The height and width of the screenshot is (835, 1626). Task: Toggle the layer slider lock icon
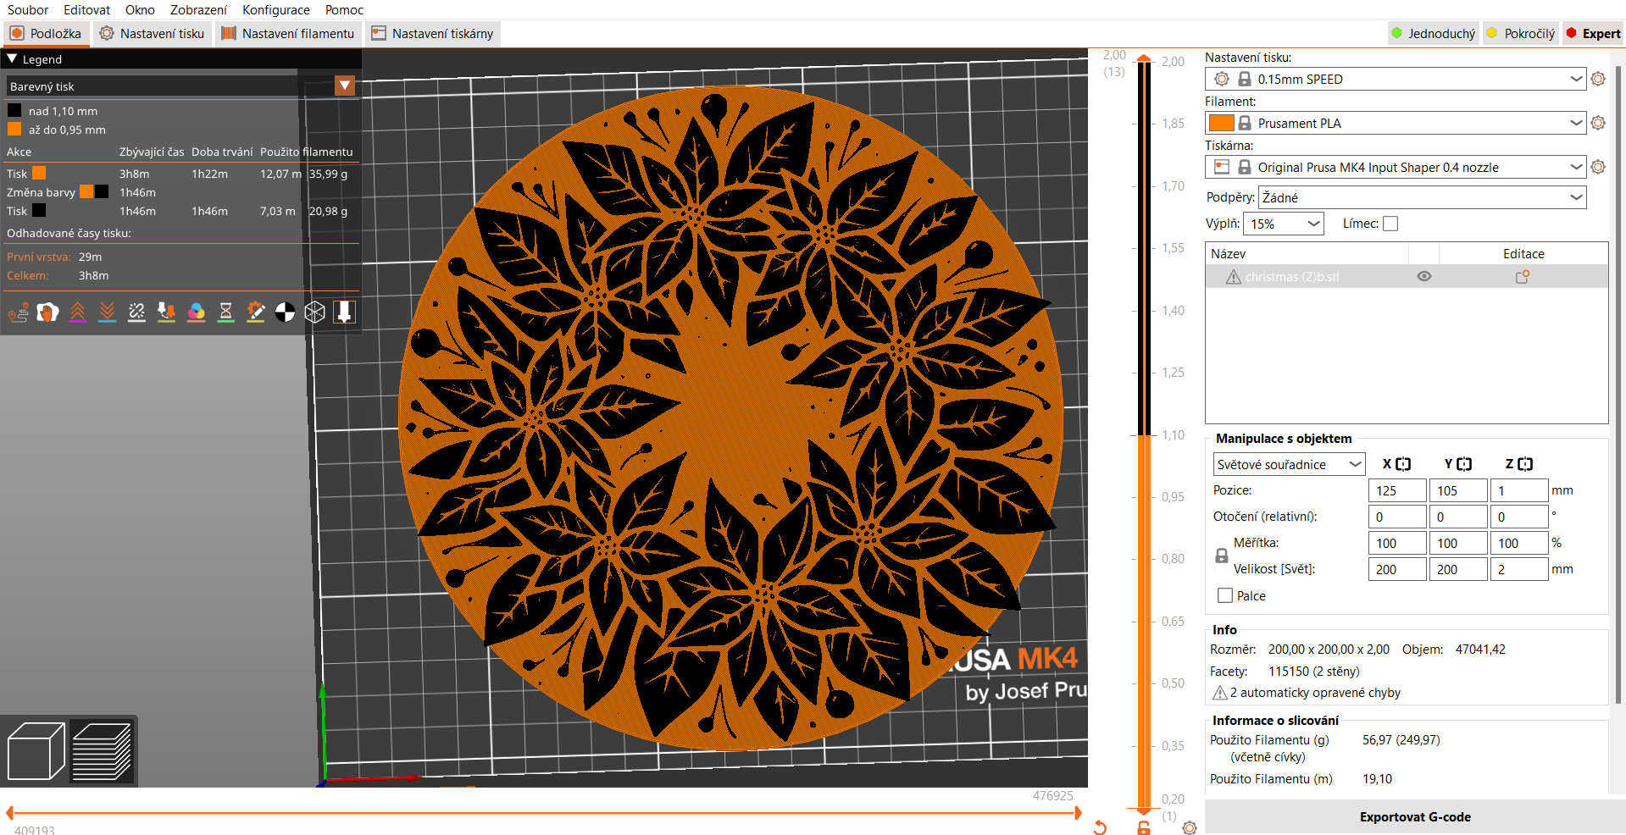pos(1144,827)
